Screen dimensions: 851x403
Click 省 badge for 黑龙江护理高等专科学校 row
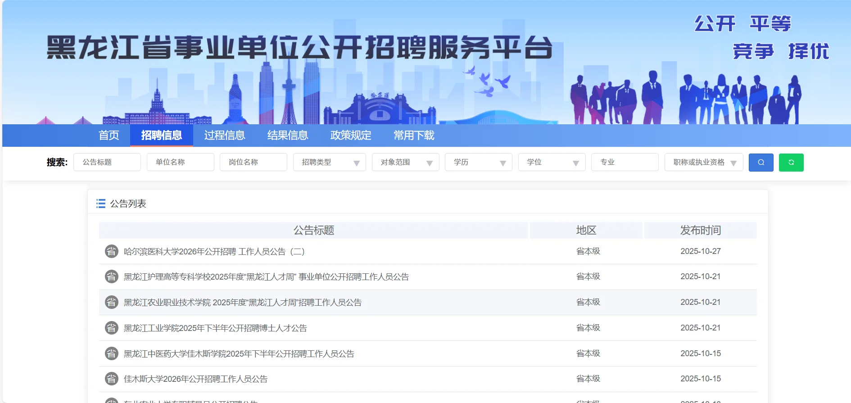[112, 276]
